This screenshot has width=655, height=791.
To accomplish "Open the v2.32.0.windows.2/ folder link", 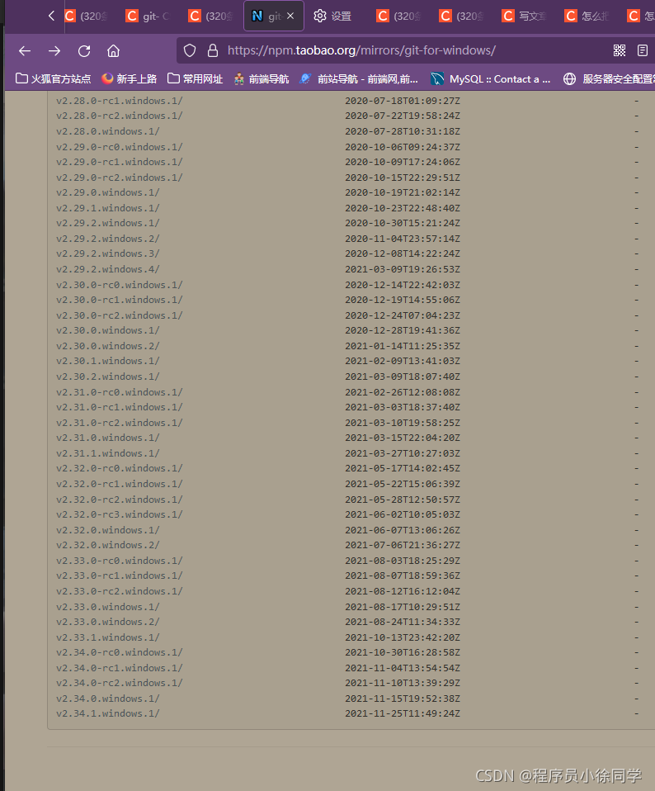I will coord(108,545).
